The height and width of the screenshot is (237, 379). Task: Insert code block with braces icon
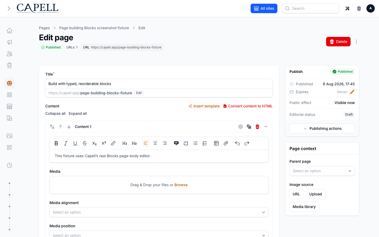coord(186,143)
